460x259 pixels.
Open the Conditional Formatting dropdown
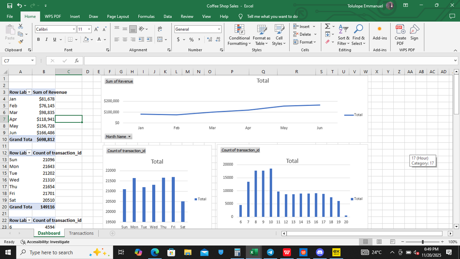(239, 35)
